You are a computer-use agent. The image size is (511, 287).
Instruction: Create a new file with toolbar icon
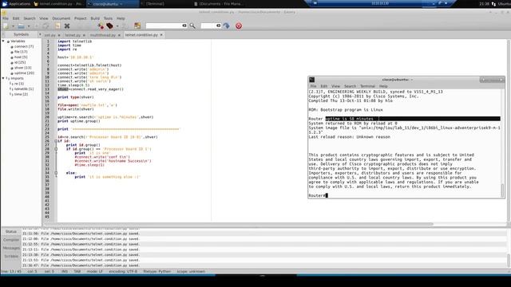click(x=6, y=26)
